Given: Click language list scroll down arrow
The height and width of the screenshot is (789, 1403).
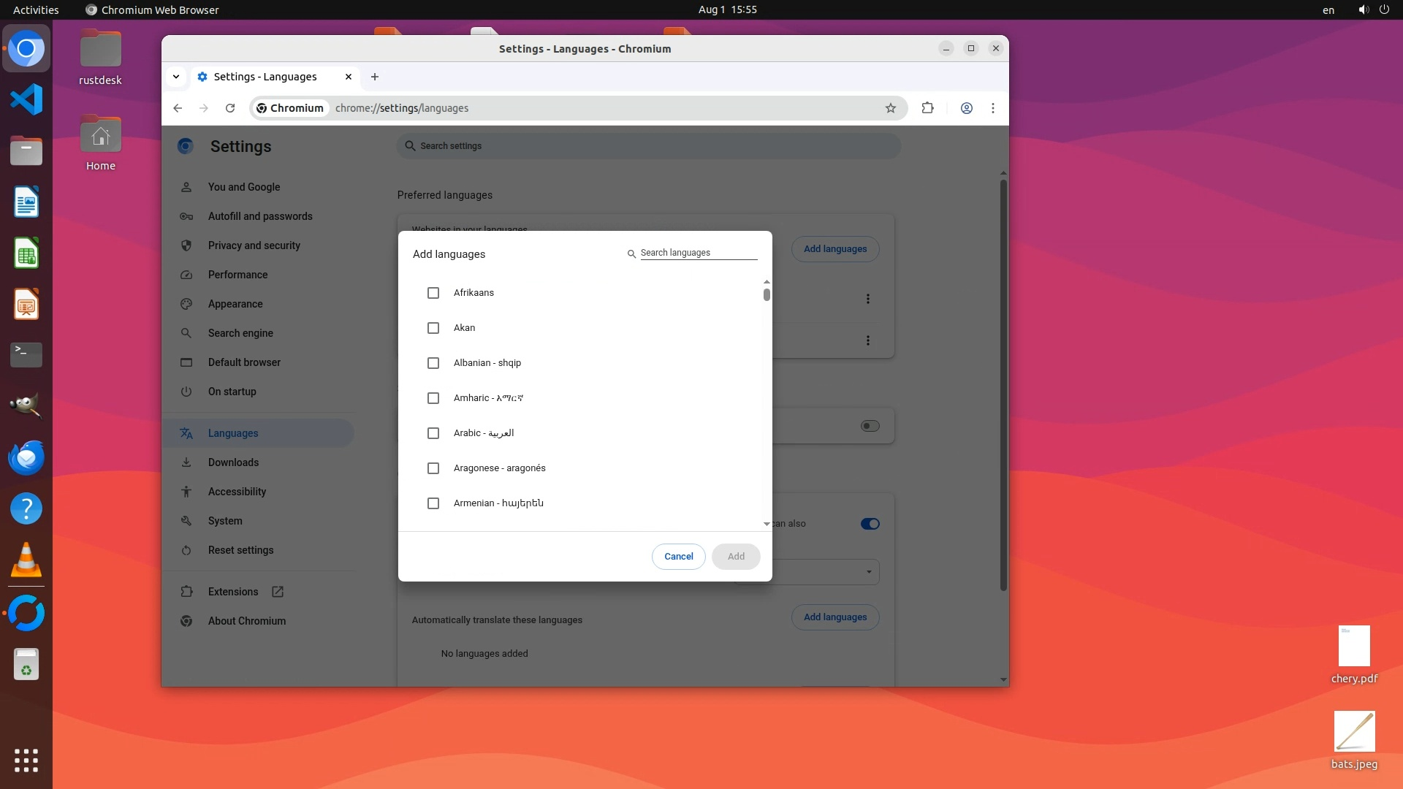Looking at the screenshot, I should pos(767,524).
